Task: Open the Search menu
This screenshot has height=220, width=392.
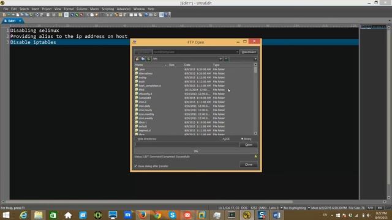Action: click(24, 9)
